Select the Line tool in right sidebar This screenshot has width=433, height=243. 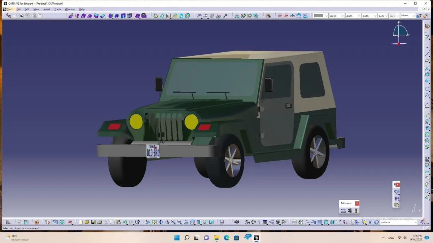click(427, 54)
